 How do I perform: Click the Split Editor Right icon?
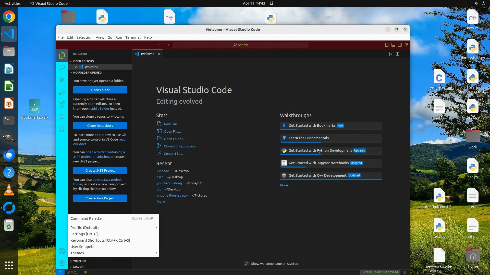[x=397, y=54]
